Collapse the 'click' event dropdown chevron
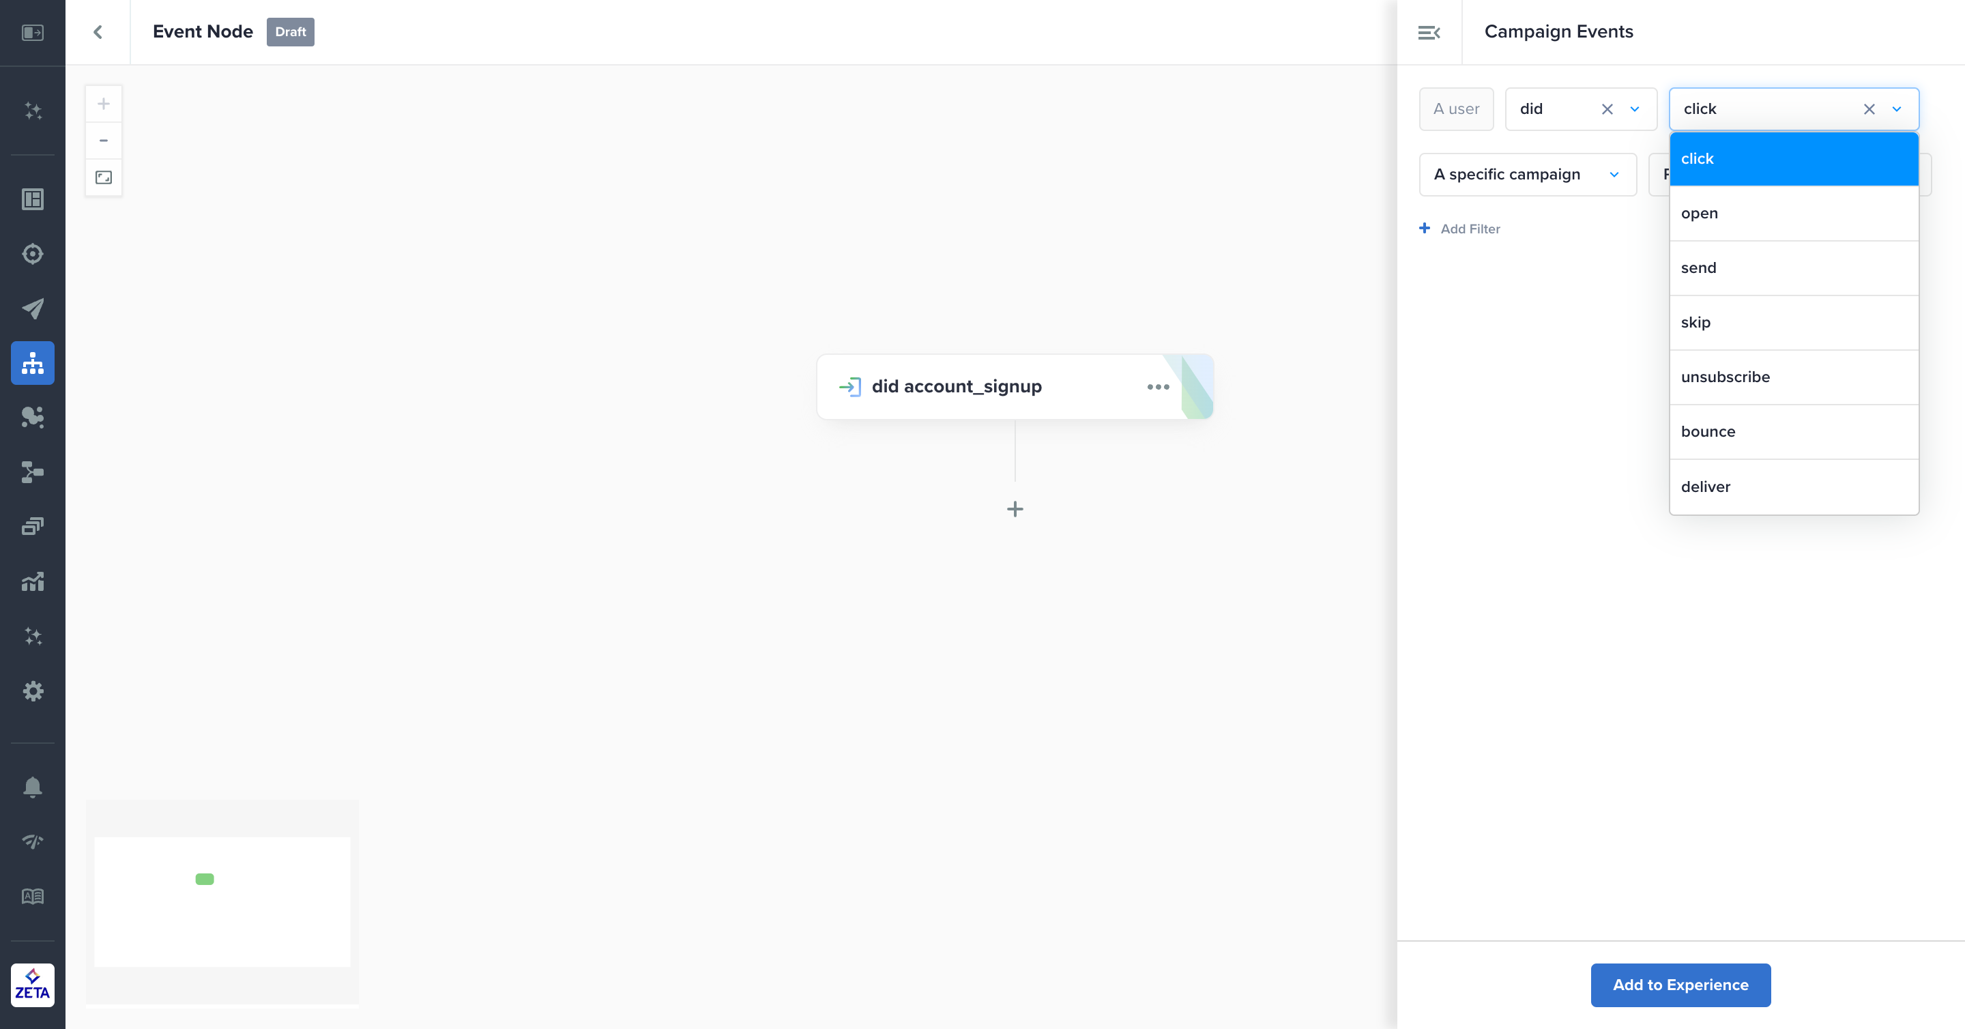The height and width of the screenshot is (1029, 1965). pos(1896,109)
